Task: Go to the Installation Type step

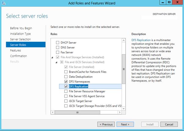Action: tap(20, 34)
